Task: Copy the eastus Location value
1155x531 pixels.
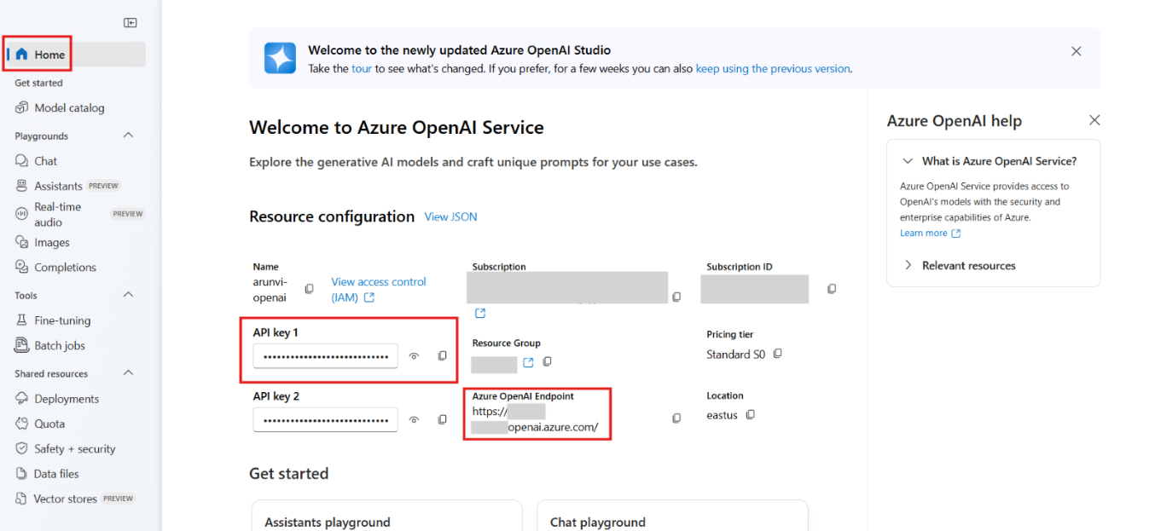Action: 751,415
